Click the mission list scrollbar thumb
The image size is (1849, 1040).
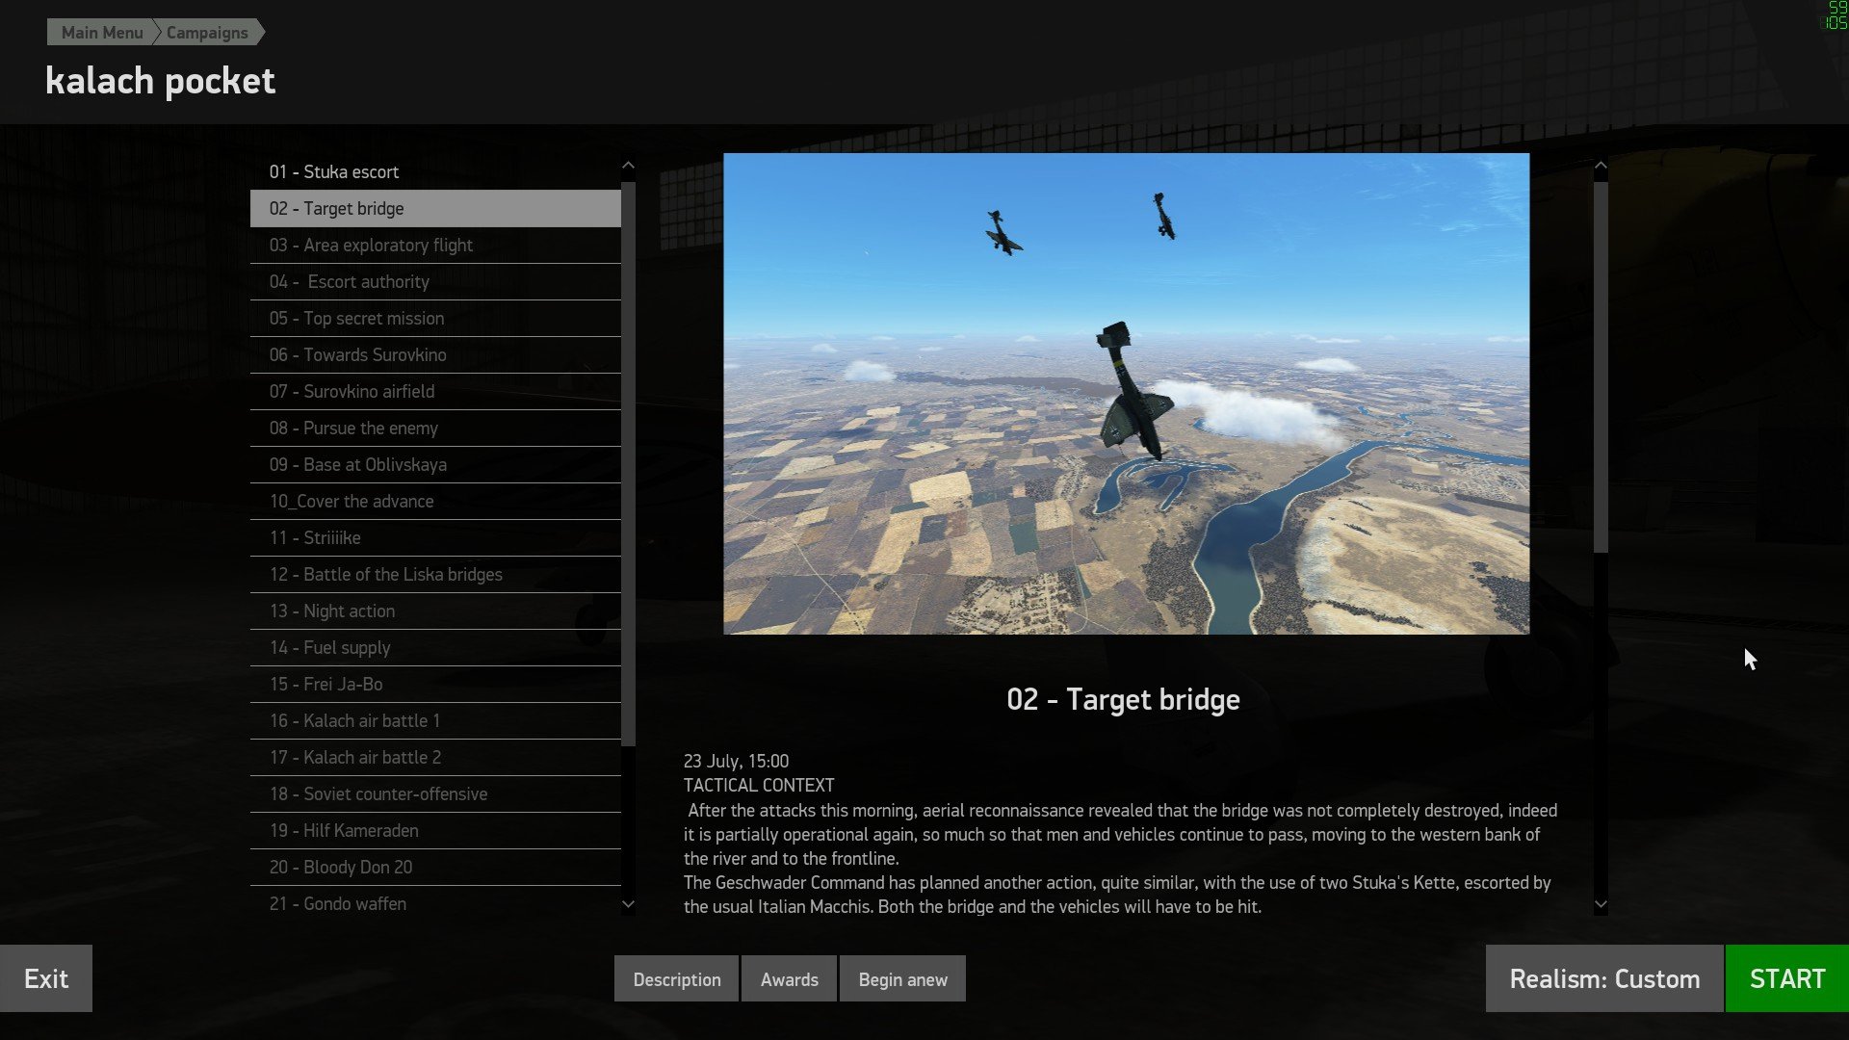(x=629, y=464)
